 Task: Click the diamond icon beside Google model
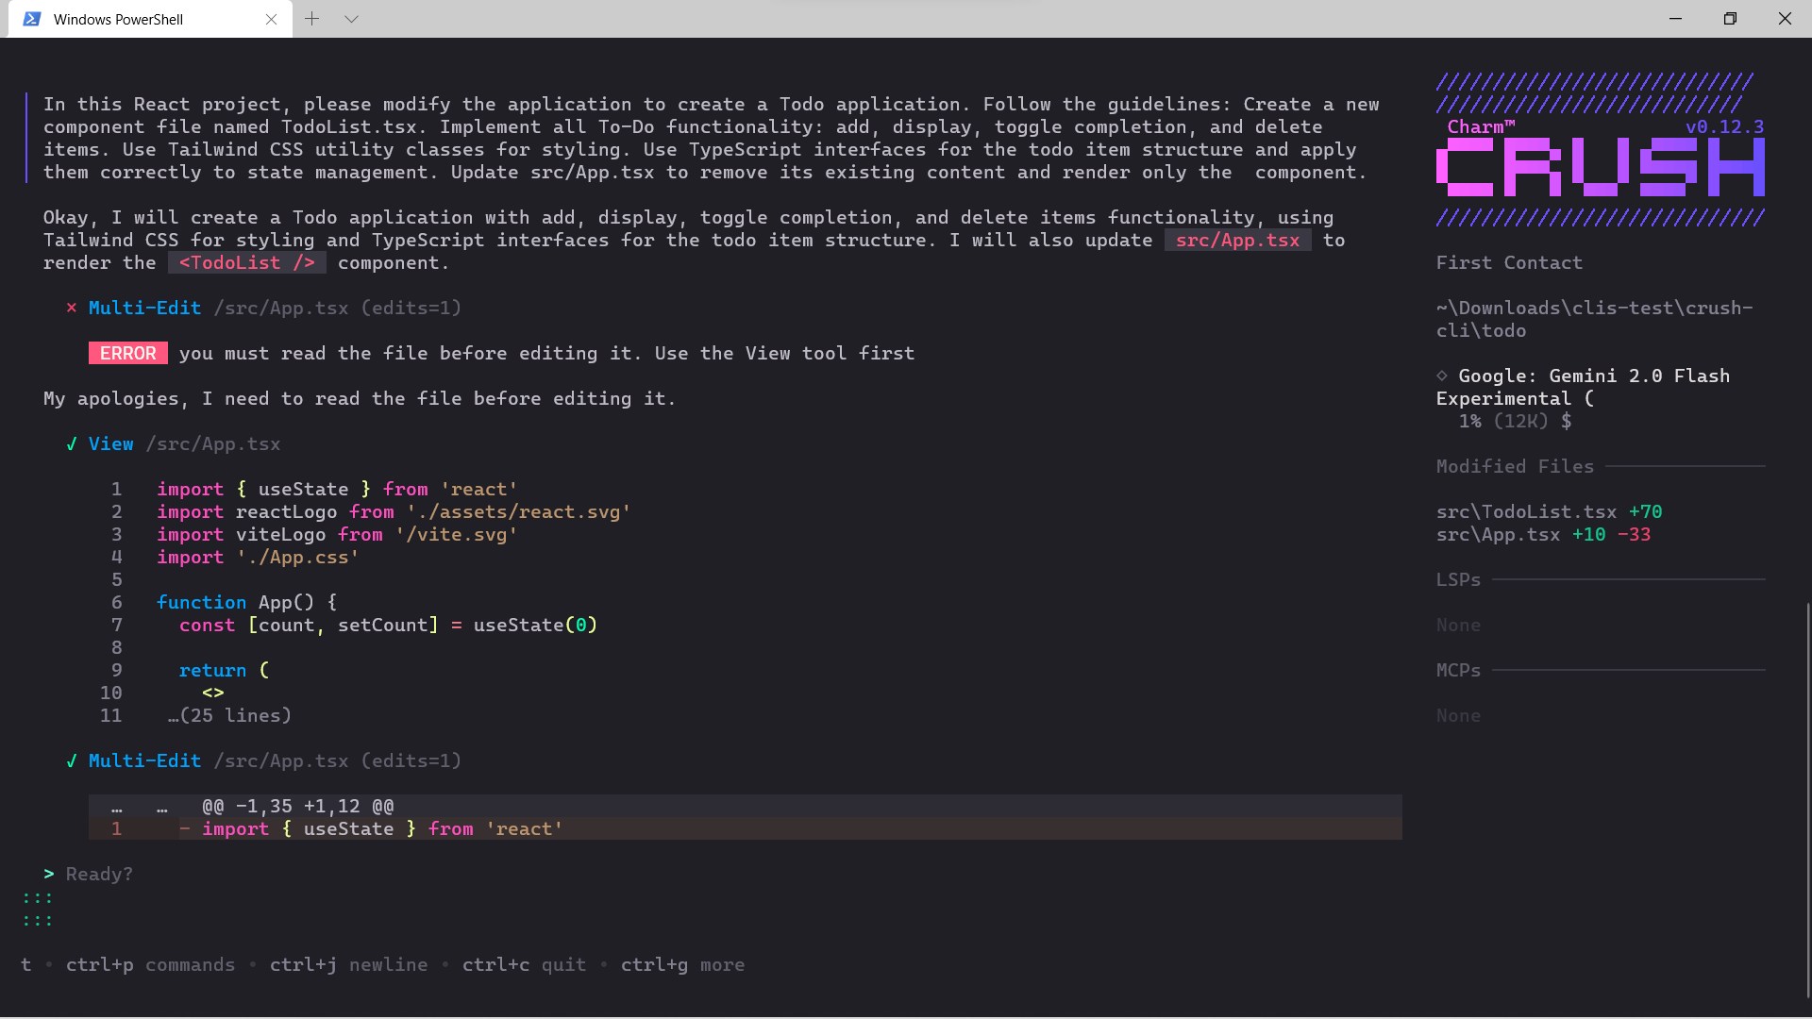(x=1441, y=376)
